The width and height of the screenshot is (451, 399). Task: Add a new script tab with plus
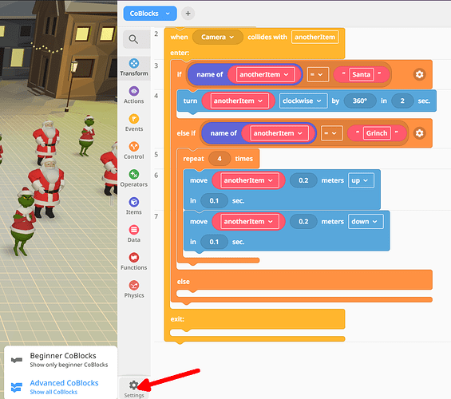(188, 14)
